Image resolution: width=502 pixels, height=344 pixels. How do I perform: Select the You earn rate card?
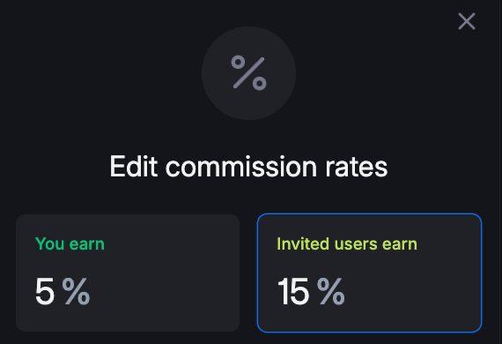(x=128, y=273)
